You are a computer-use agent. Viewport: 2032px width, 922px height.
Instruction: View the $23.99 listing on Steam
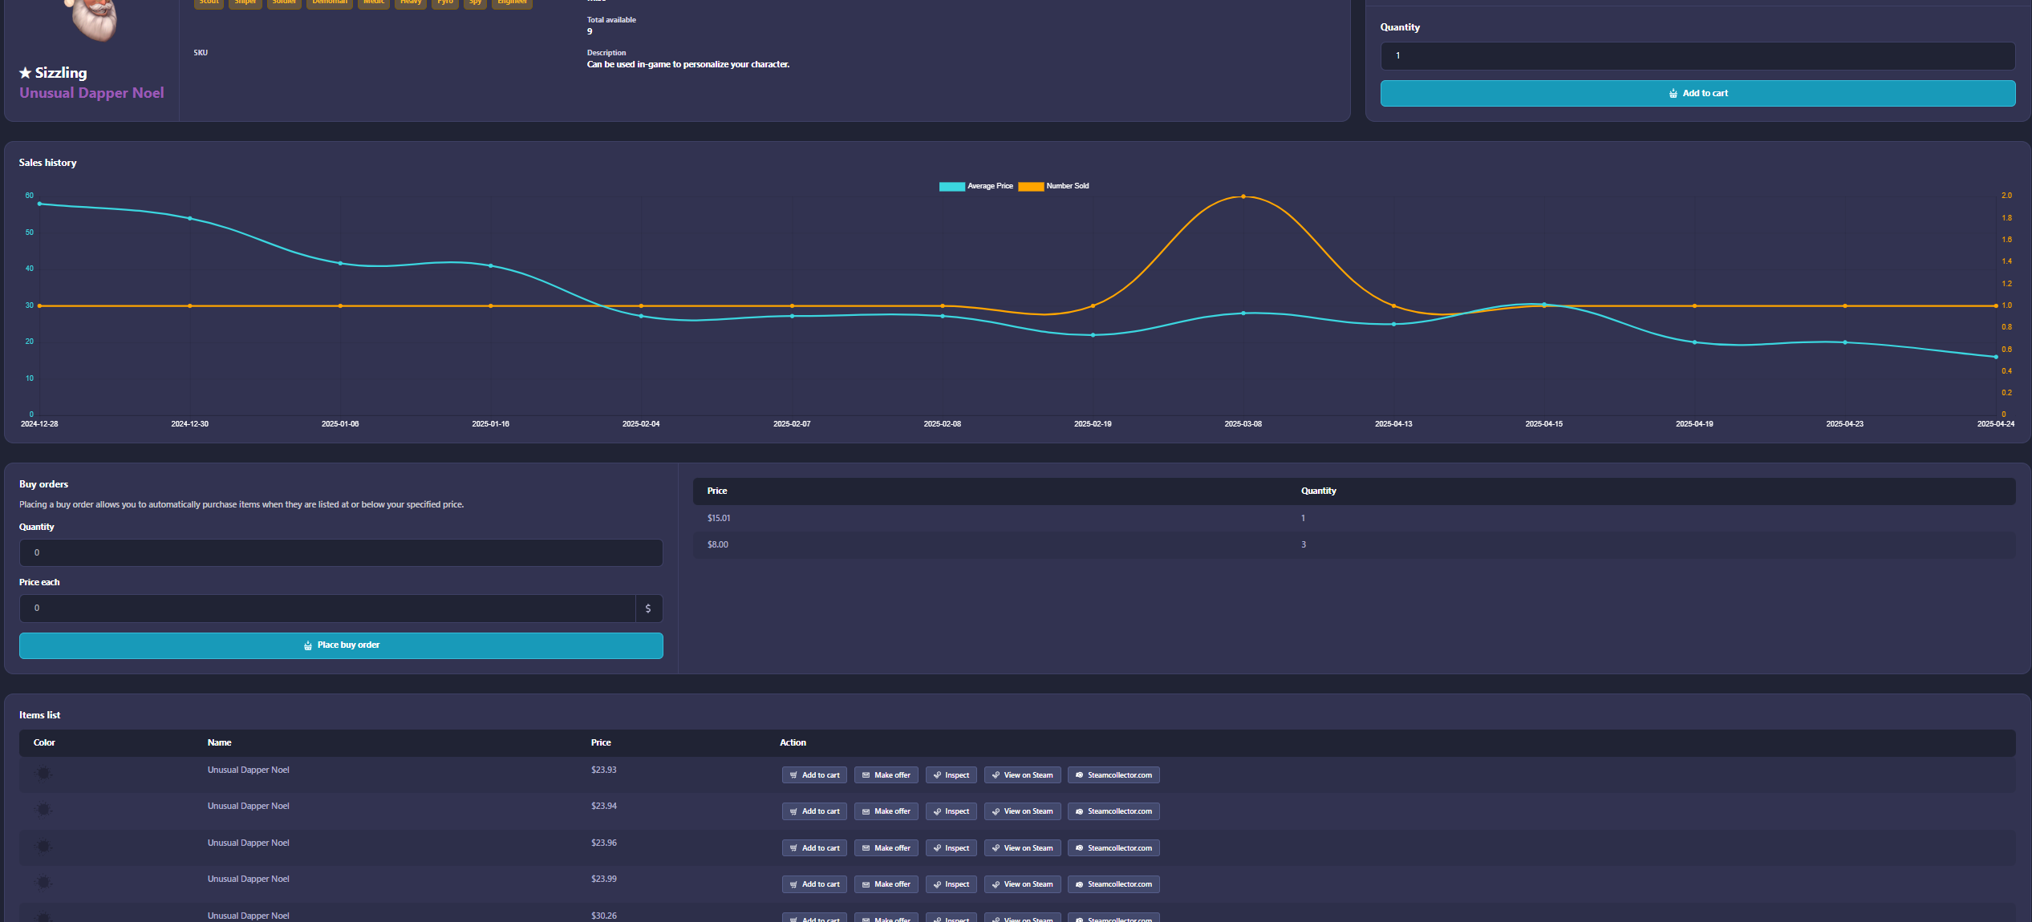coord(1022,884)
